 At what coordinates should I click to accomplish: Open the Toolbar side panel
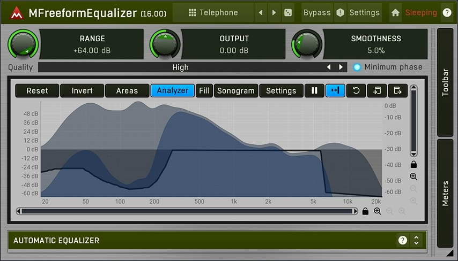click(445, 82)
